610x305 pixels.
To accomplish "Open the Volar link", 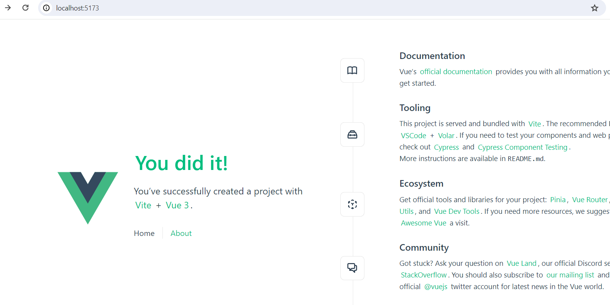I will pyautogui.click(x=446, y=135).
